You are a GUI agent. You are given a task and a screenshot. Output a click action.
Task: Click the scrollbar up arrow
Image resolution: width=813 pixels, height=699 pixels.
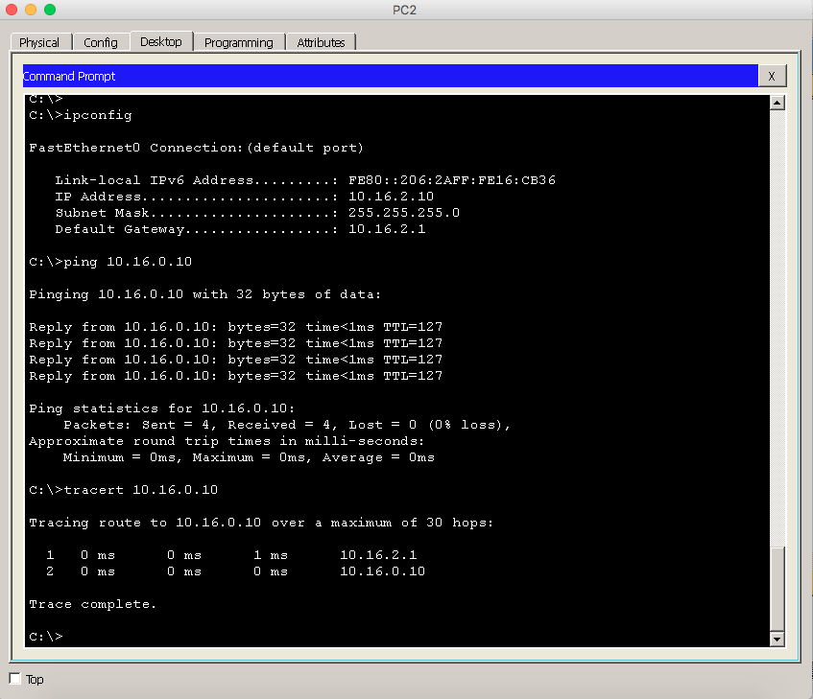tap(777, 102)
